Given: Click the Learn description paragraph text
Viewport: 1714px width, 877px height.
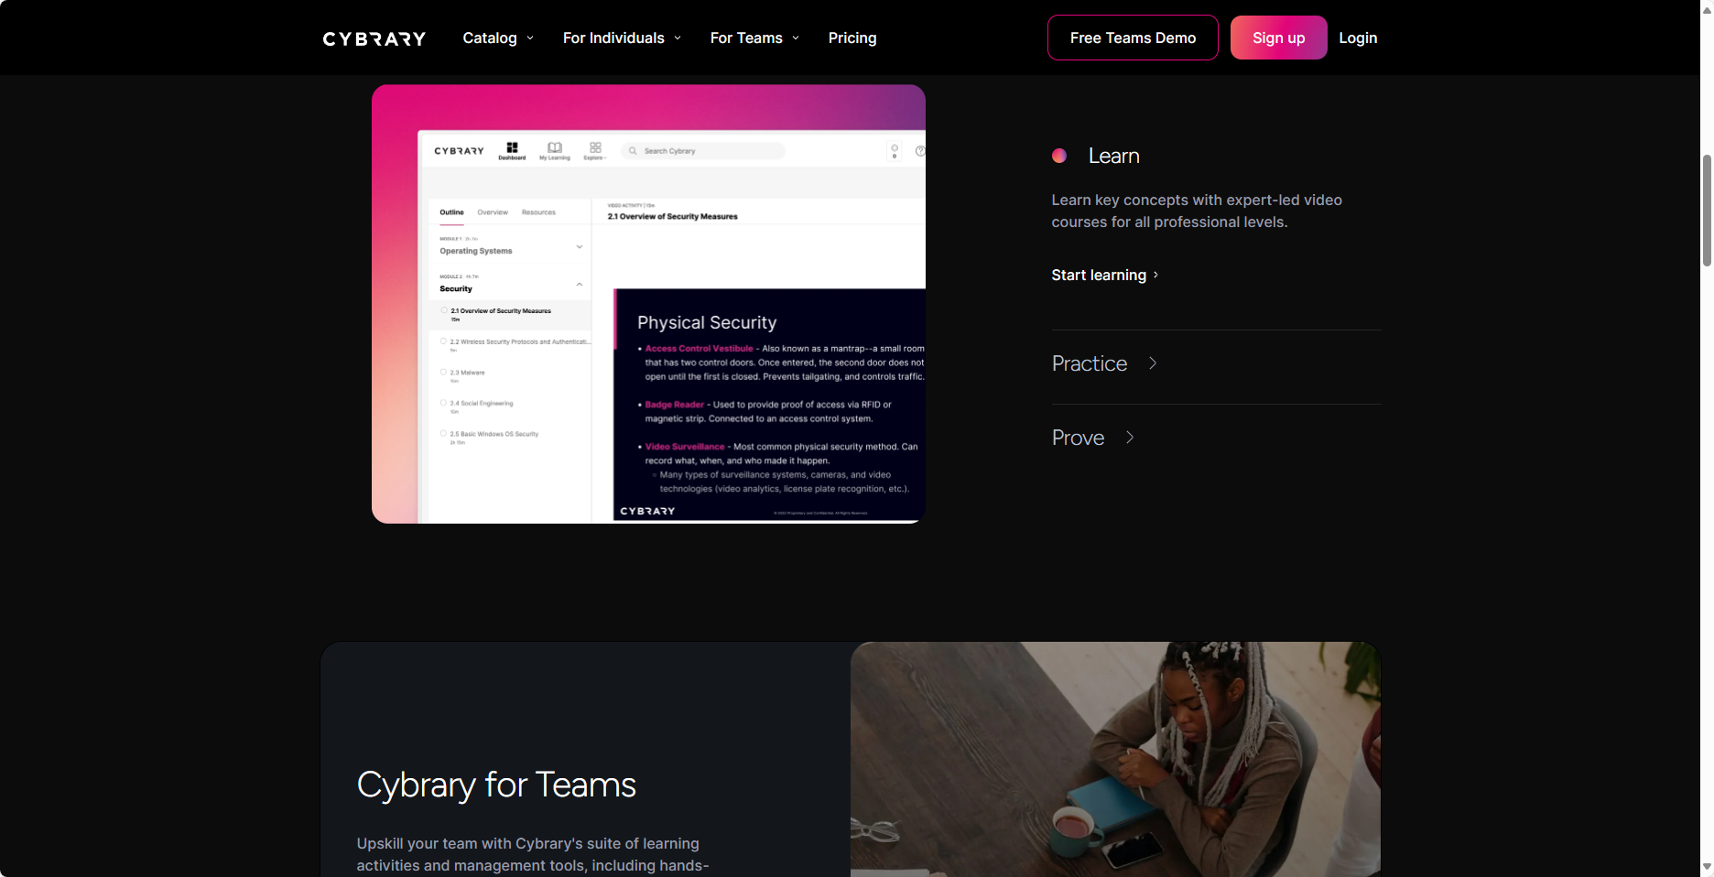Looking at the screenshot, I should point(1197,211).
